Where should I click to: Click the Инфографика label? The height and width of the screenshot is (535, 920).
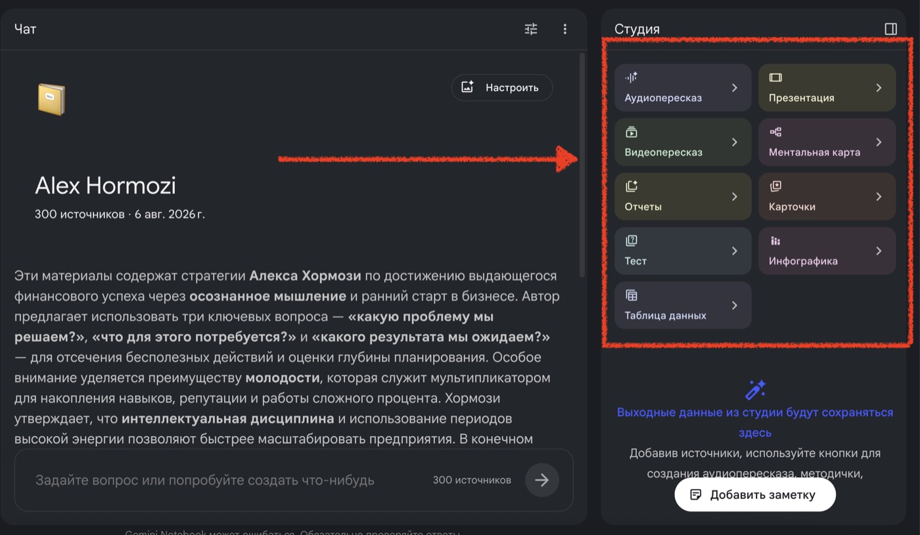pos(803,261)
